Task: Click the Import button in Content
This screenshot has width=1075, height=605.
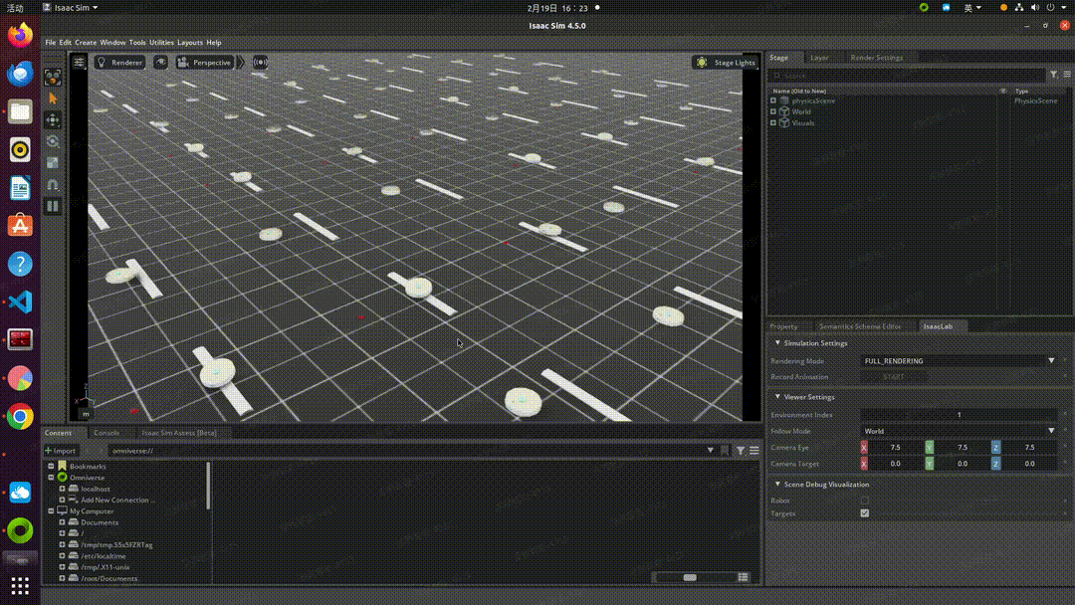Action: pyautogui.click(x=61, y=451)
